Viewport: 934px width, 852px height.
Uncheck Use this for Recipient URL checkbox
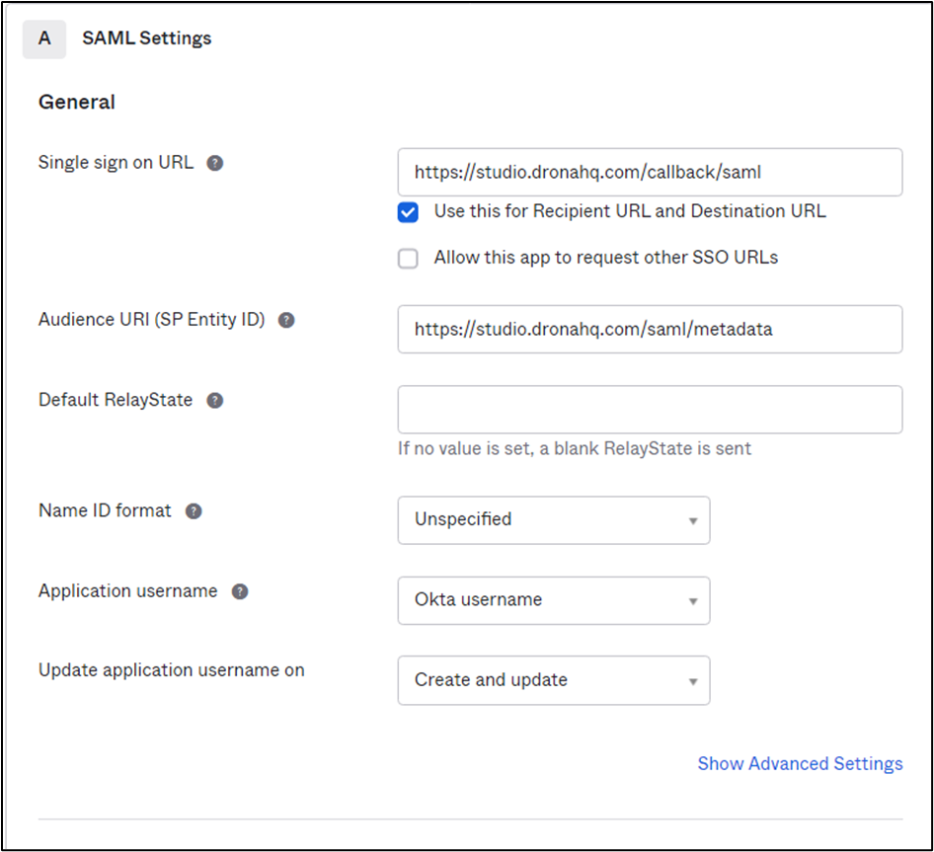[408, 212]
